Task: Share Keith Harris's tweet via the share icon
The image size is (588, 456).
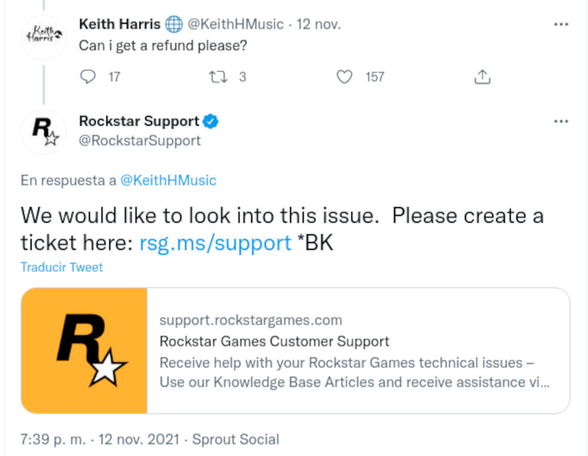Action: [x=482, y=77]
